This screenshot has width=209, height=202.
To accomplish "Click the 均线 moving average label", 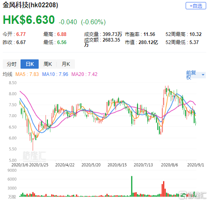I will pyautogui.click(x=8, y=74).
